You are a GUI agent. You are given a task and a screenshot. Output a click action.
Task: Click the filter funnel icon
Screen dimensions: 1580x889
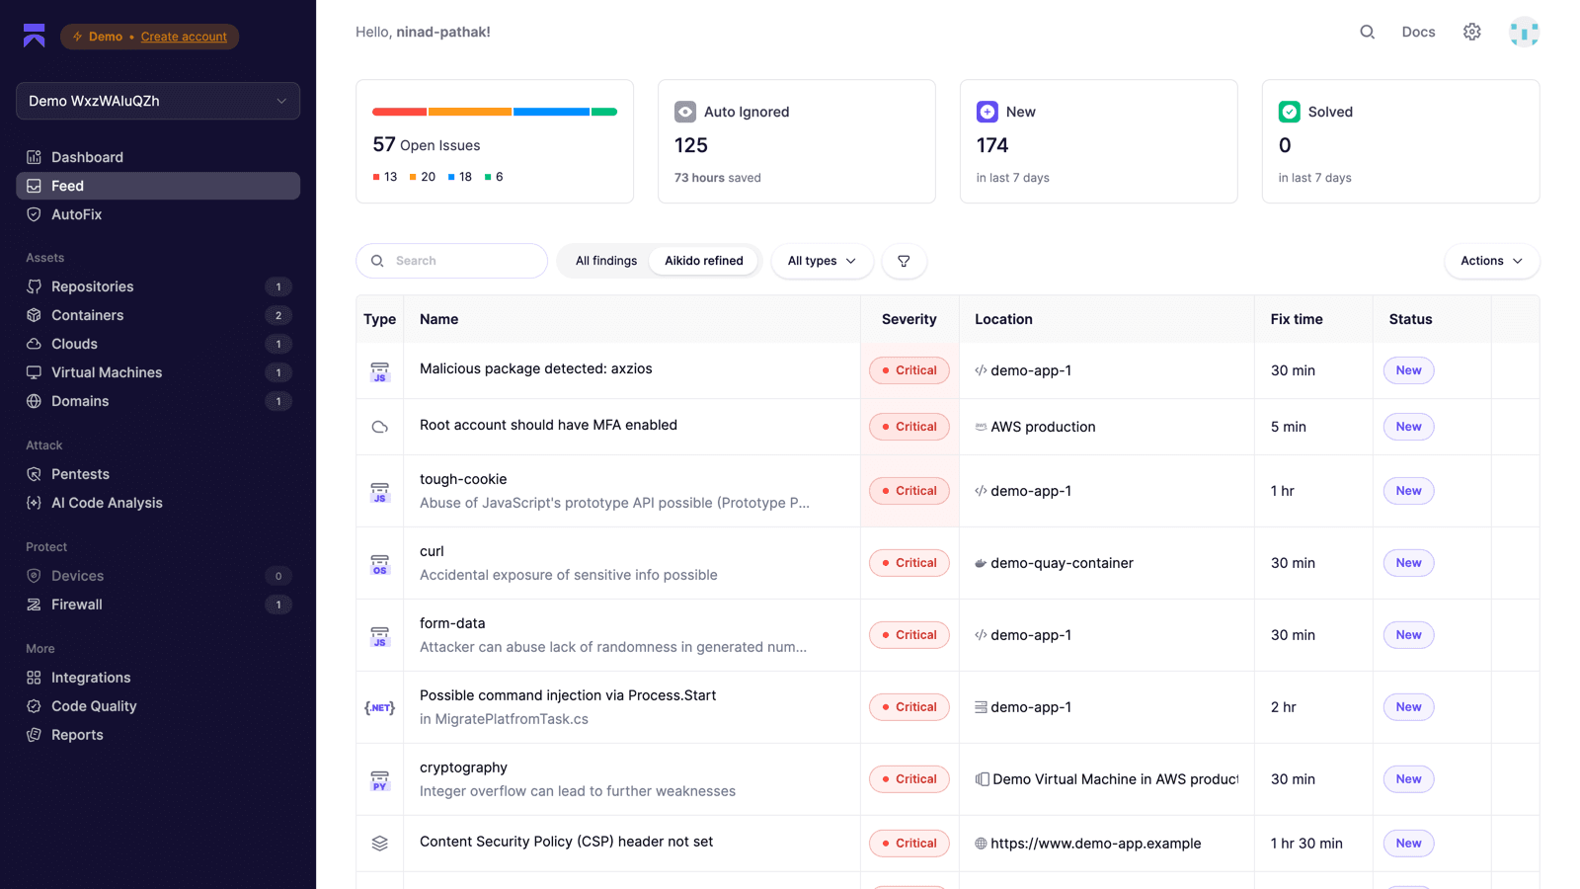pyautogui.click(x=904, y=261)
